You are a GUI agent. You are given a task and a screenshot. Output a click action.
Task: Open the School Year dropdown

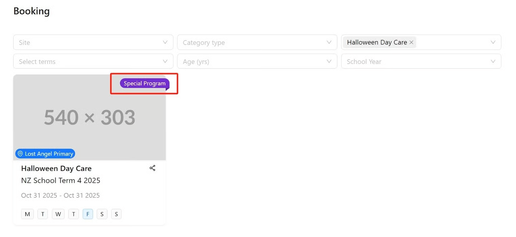(421, 61)
